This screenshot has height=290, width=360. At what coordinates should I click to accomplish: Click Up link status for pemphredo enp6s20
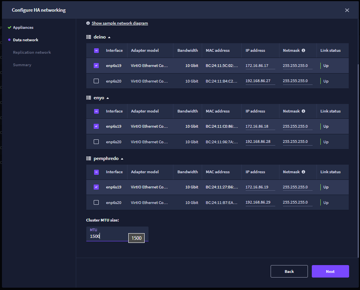coord(326,202)
